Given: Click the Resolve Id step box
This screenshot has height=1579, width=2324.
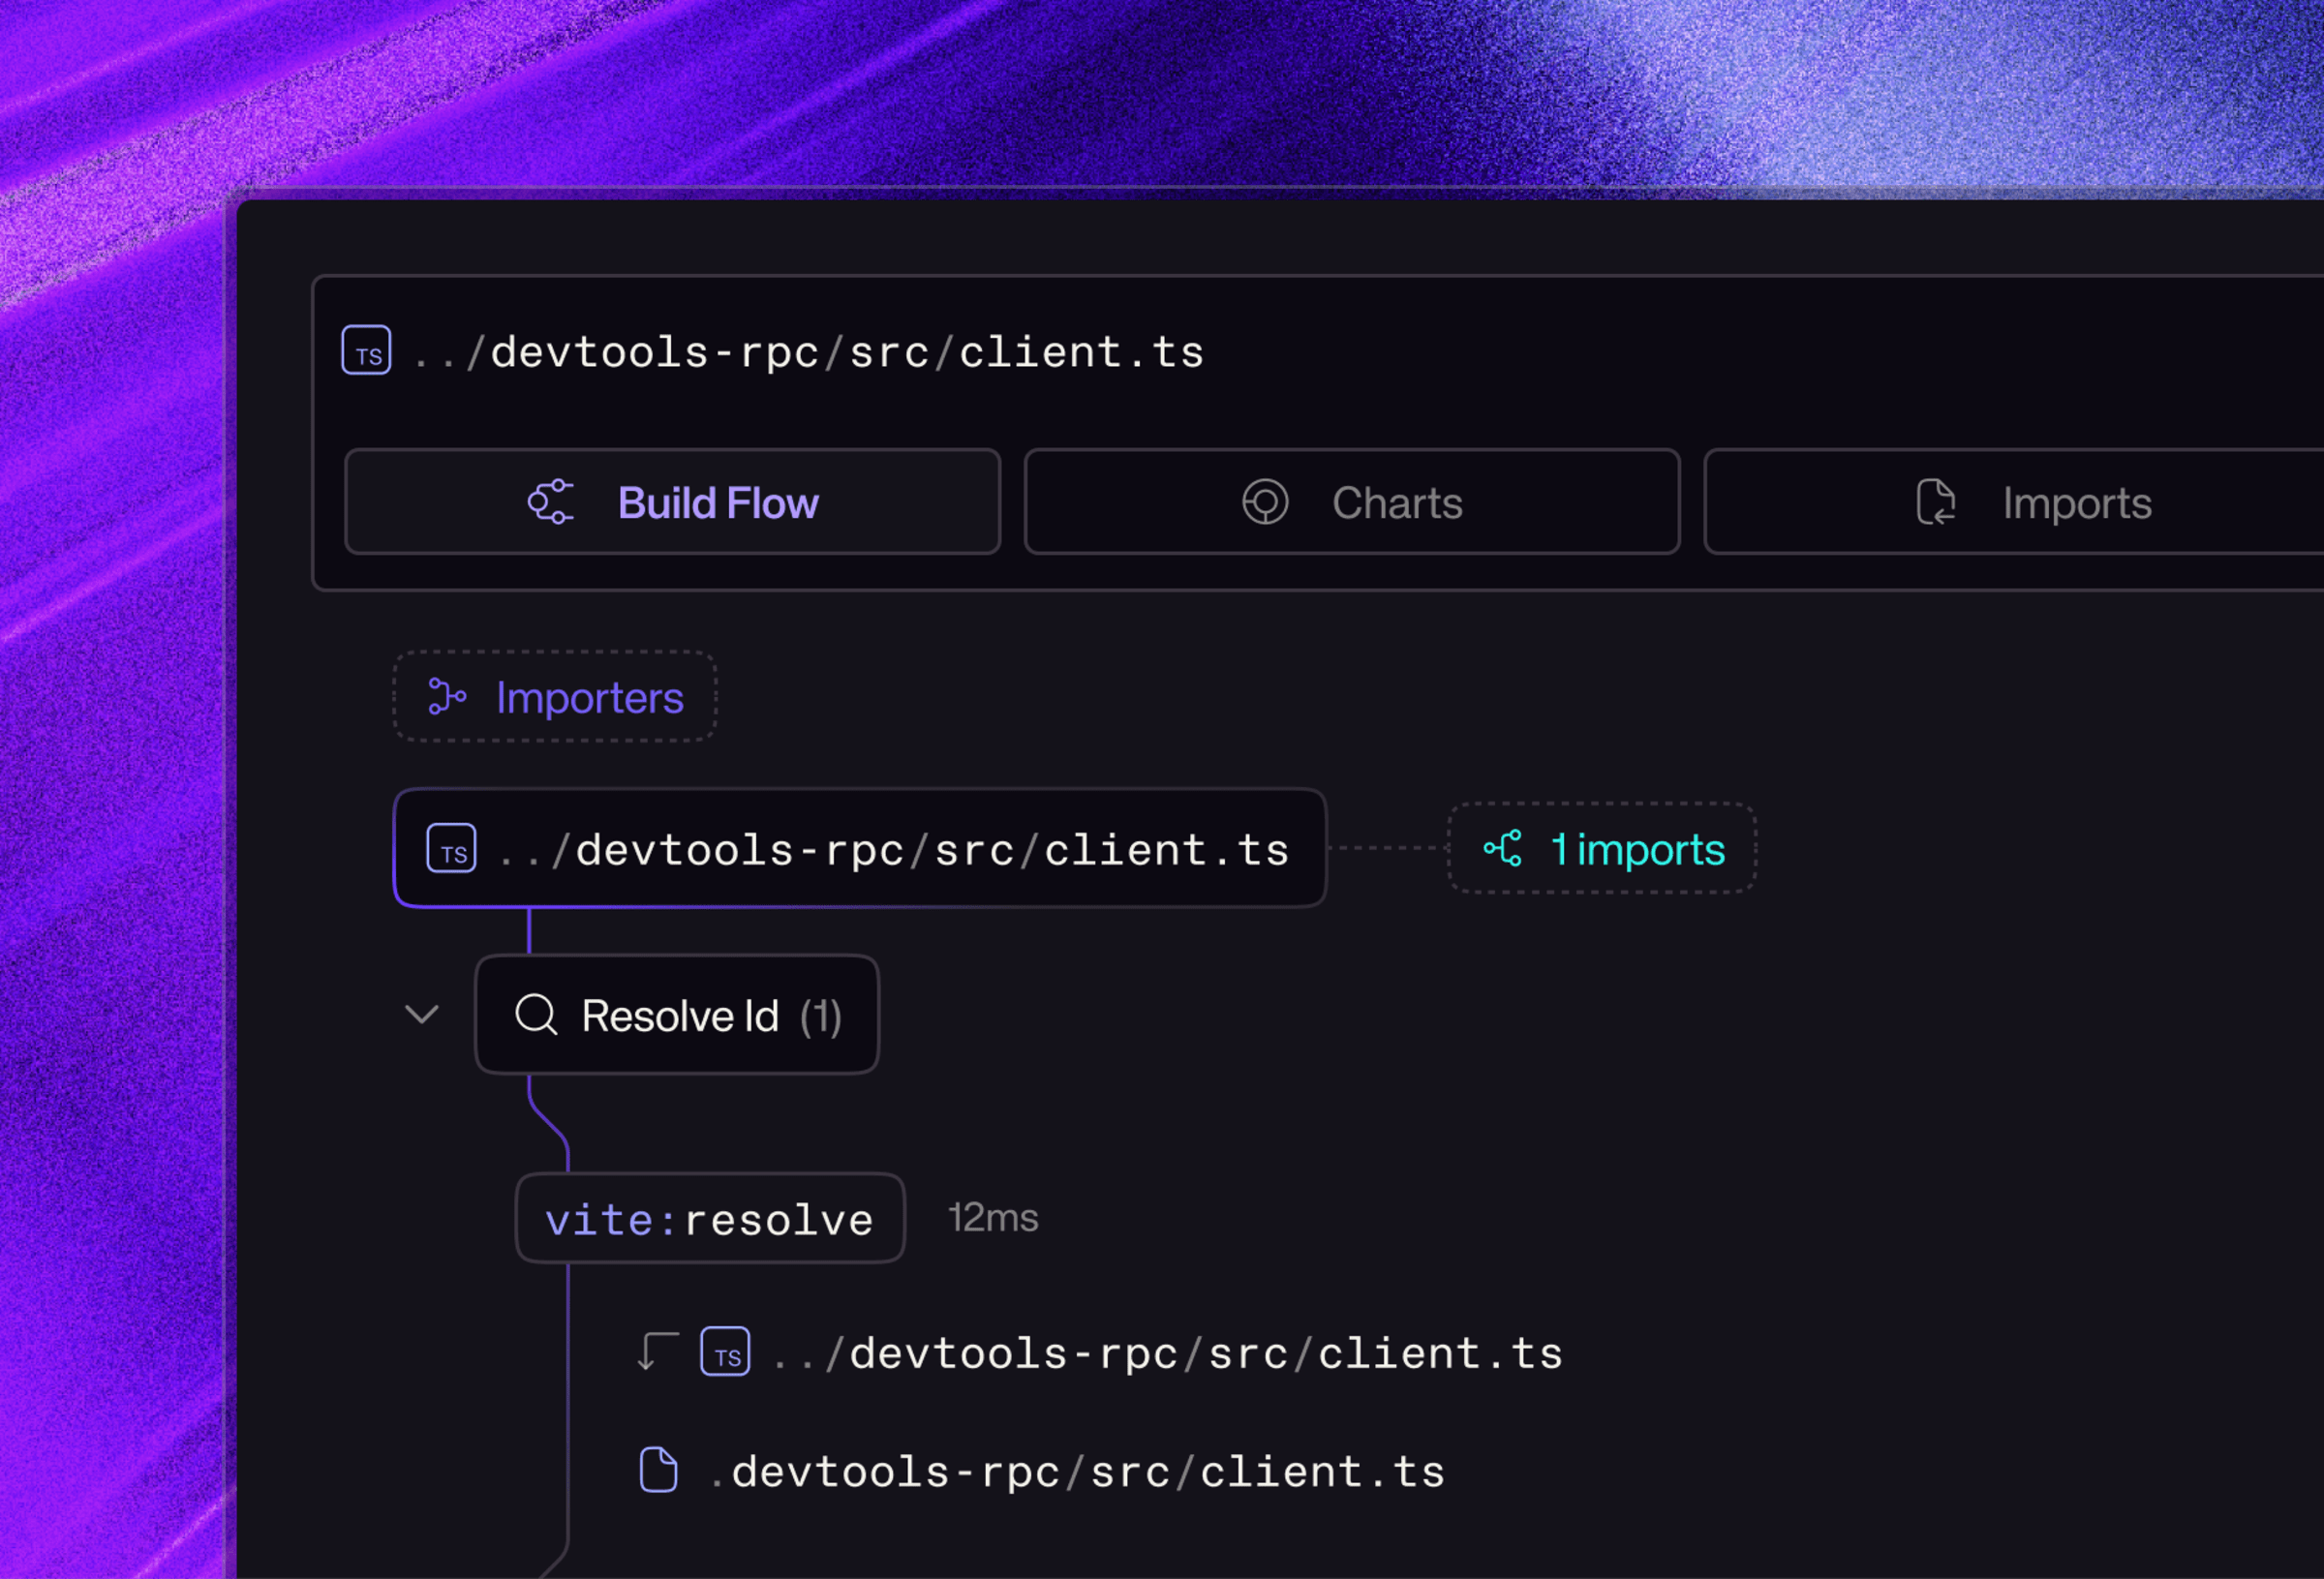Looking at the screenshot, I should pos(677,1015).
